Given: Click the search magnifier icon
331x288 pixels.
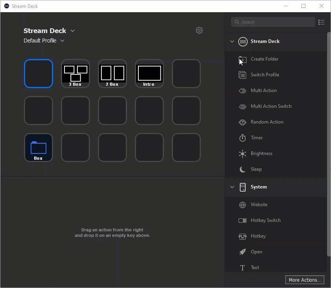Looking at the screenshot, I should tap(237, 22).
